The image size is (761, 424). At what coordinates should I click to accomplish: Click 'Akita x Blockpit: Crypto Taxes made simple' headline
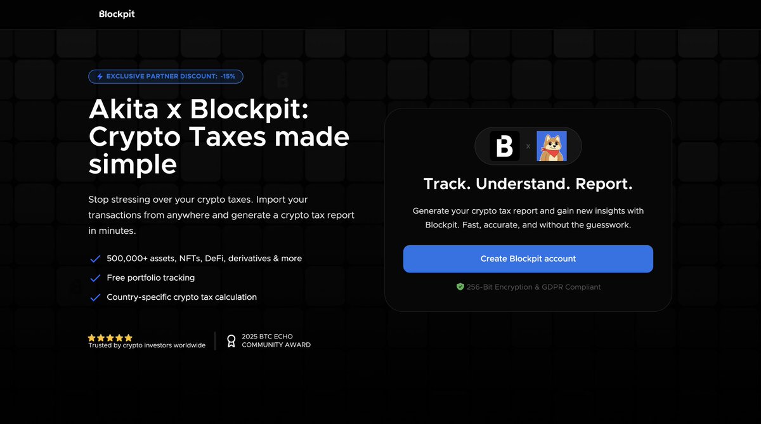point(219,137)
